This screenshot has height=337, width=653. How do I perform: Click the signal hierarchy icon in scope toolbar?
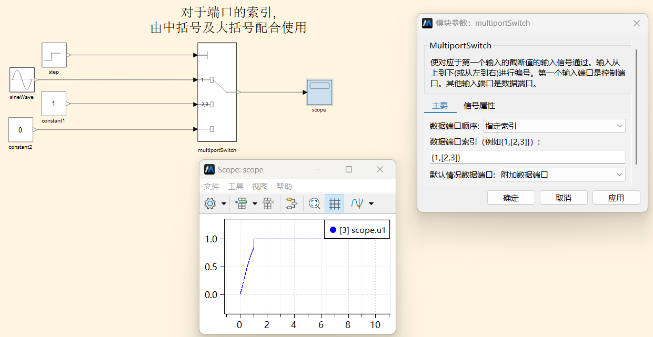(291, 203)
